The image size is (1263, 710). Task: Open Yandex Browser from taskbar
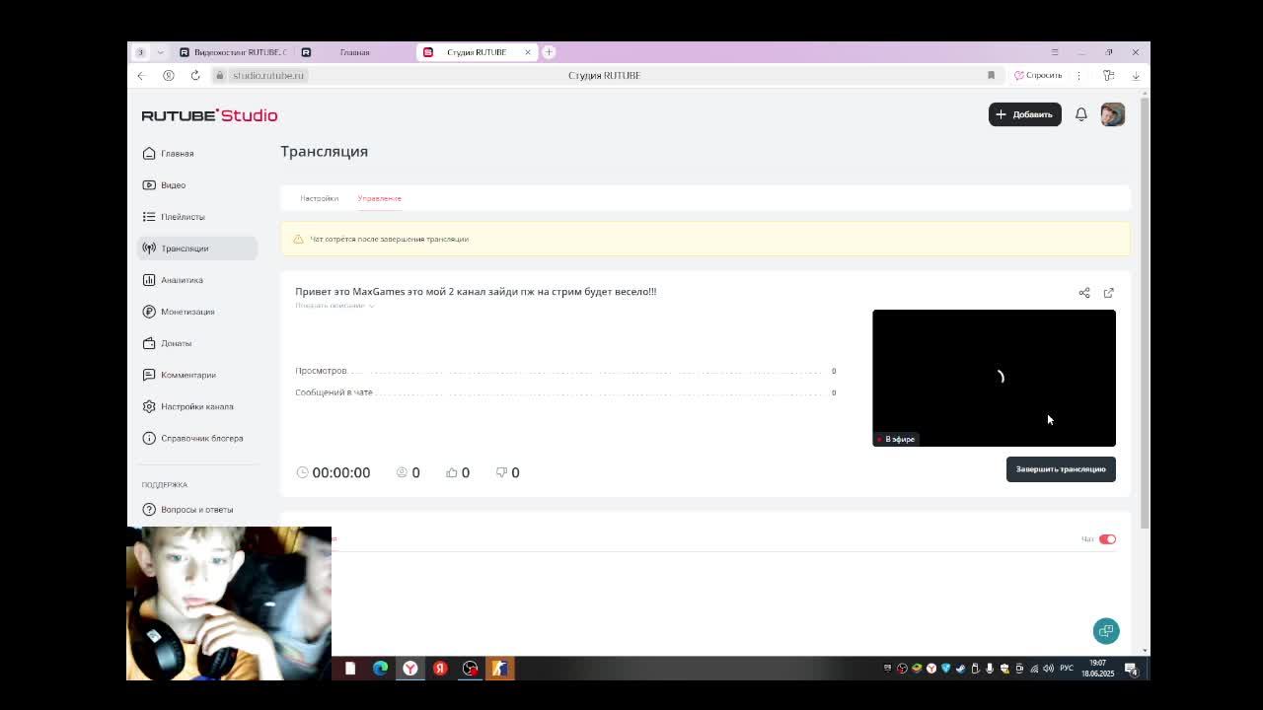click(410, 669)
